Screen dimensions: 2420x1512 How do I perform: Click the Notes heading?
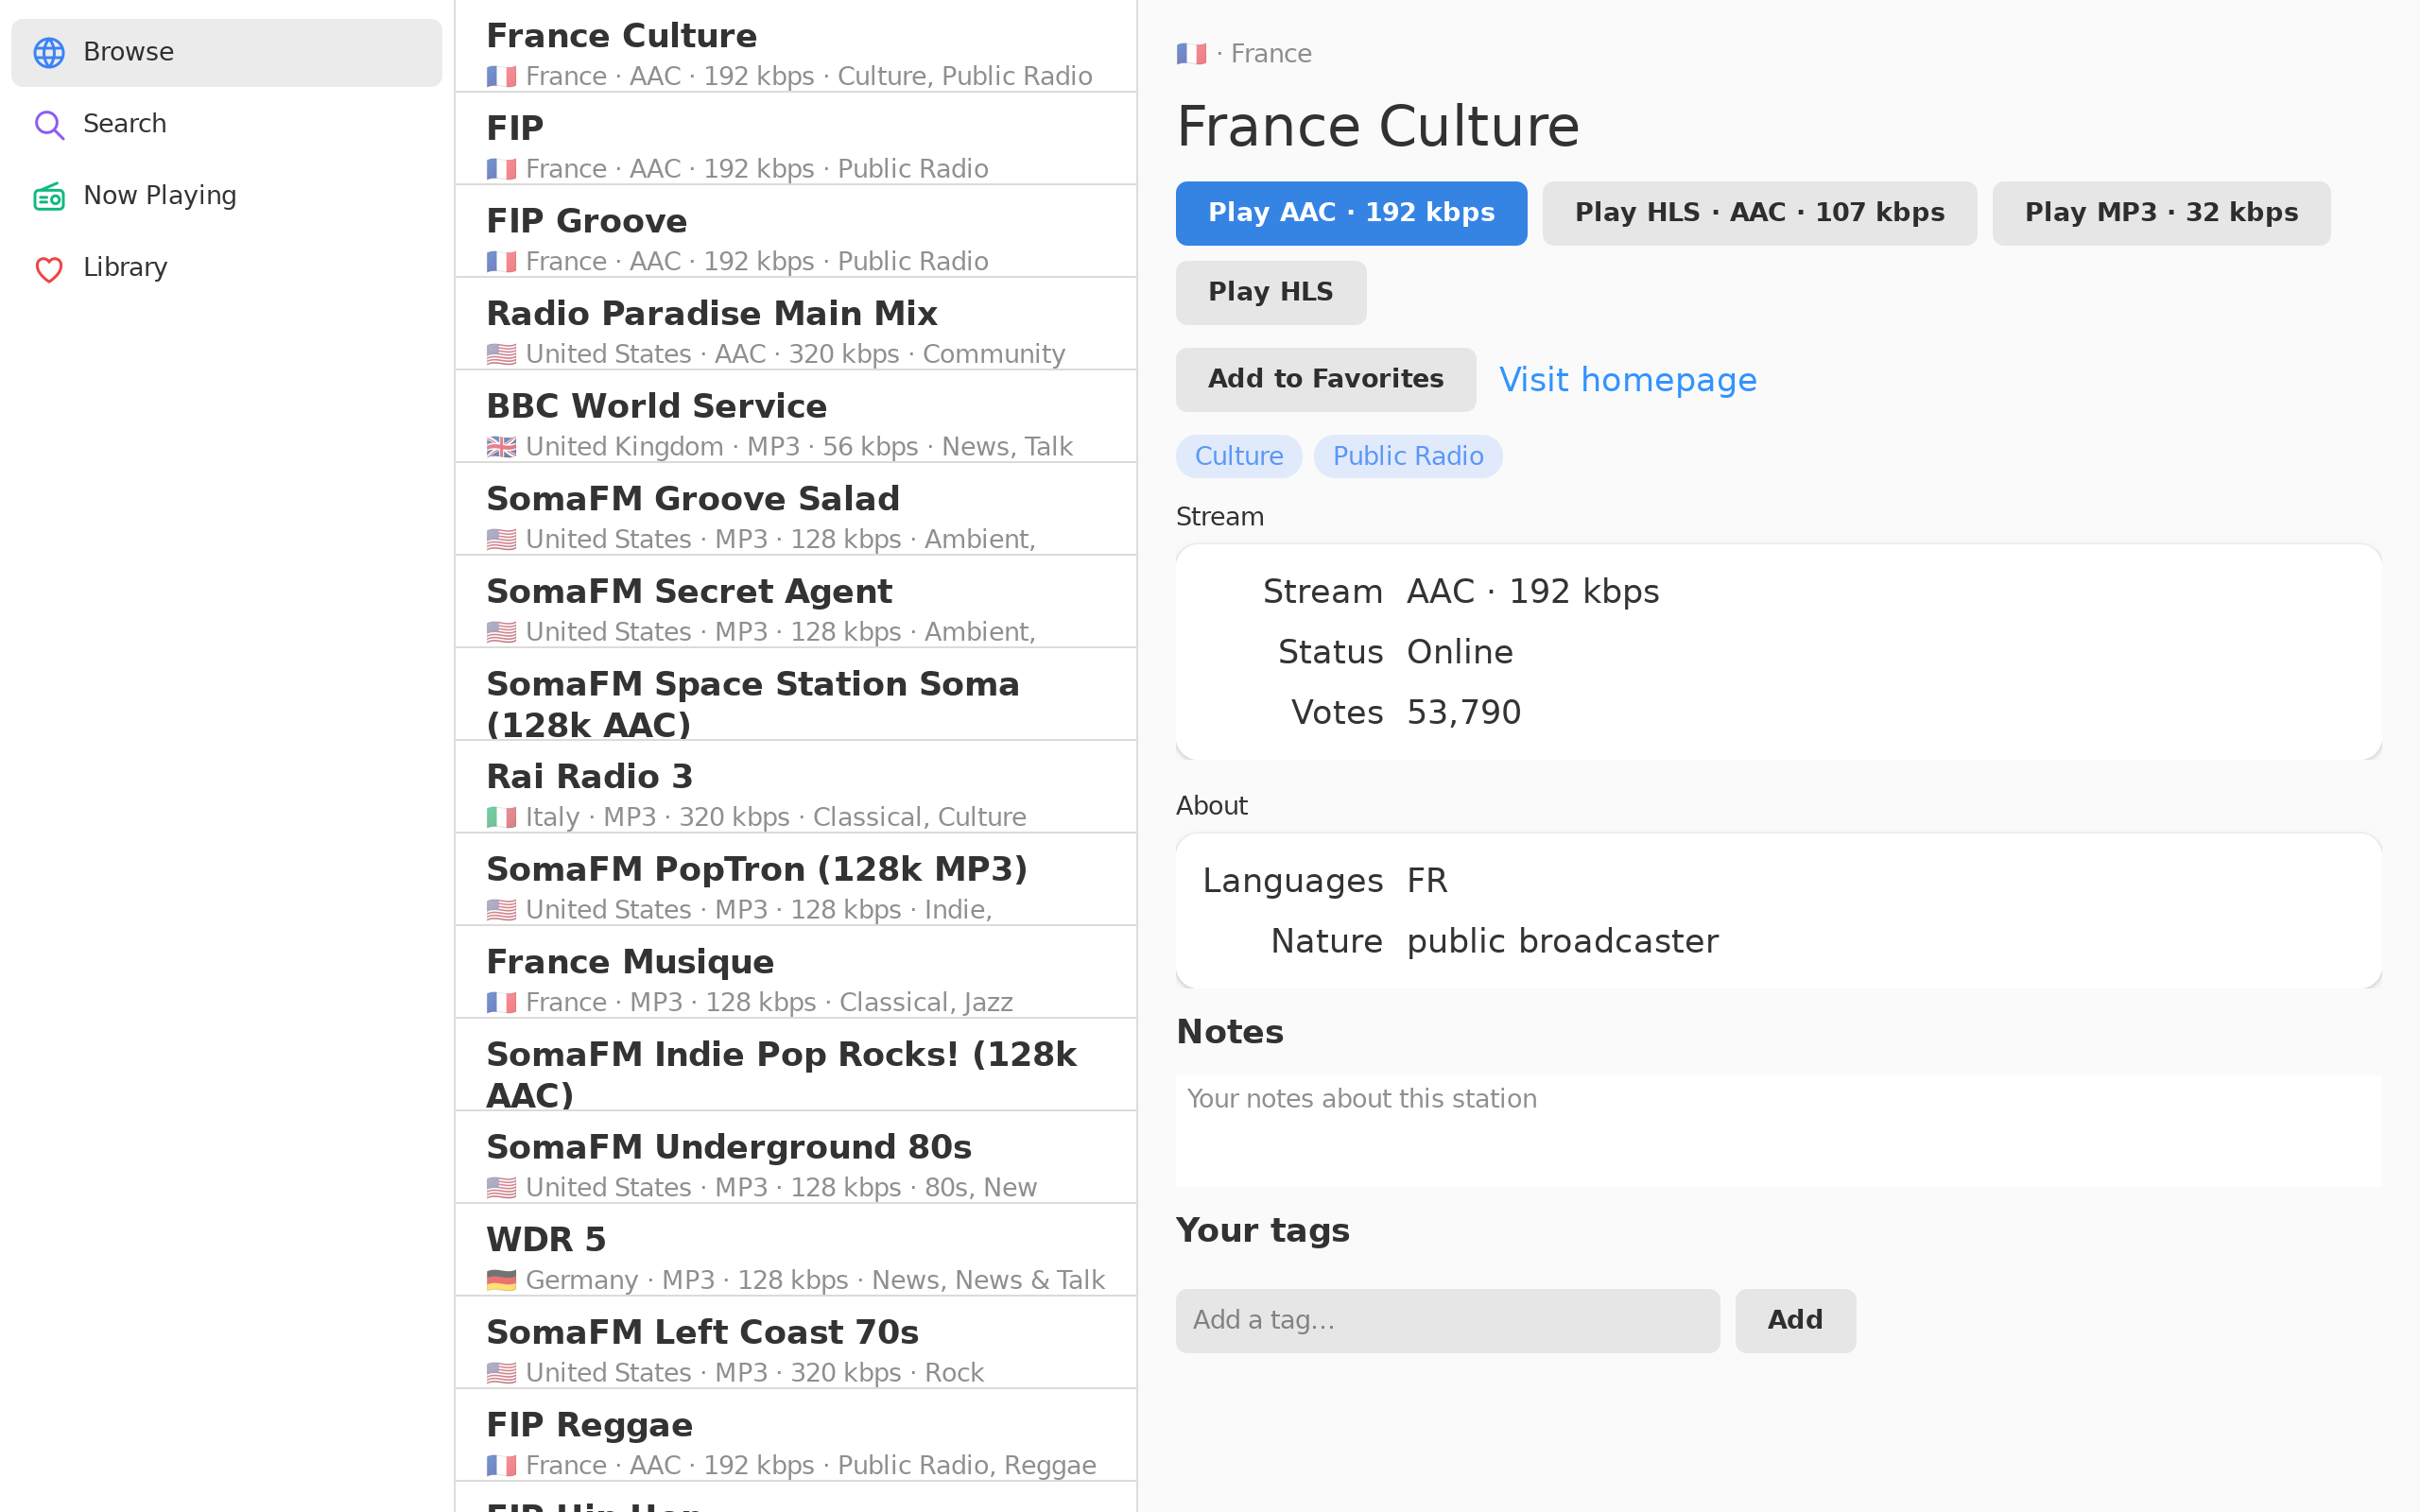tap(1229, 1033)
